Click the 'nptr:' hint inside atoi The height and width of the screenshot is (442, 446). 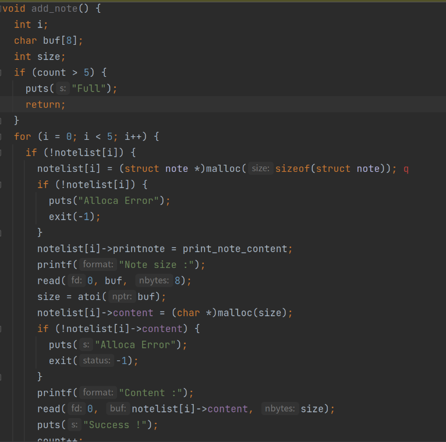pos(122,297)
